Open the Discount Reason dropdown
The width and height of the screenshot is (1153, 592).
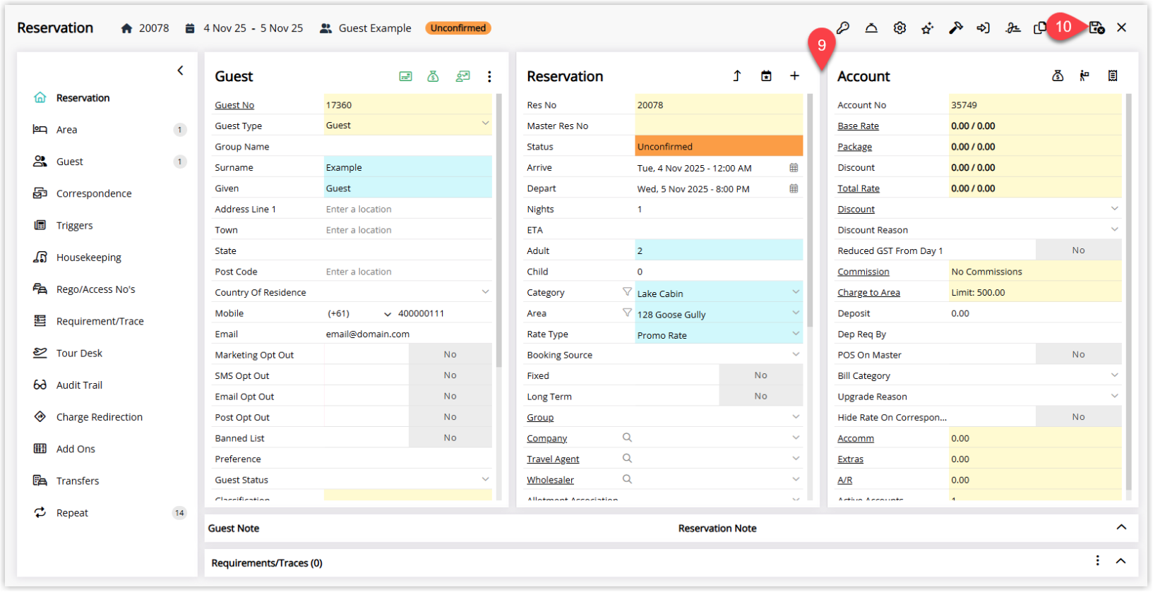(x=1114, y=229)
